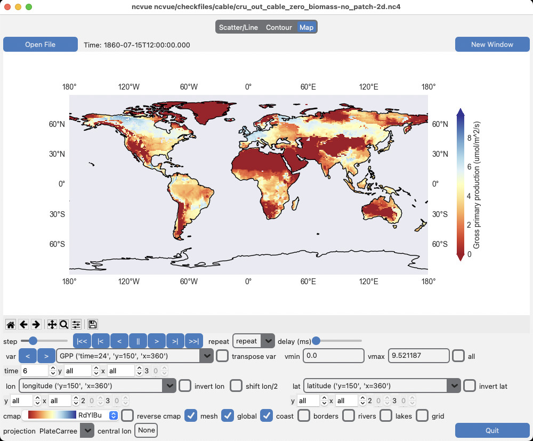Screen dimensions: 533x441
Task: Go back to previous view arrow
Action: 23,324
